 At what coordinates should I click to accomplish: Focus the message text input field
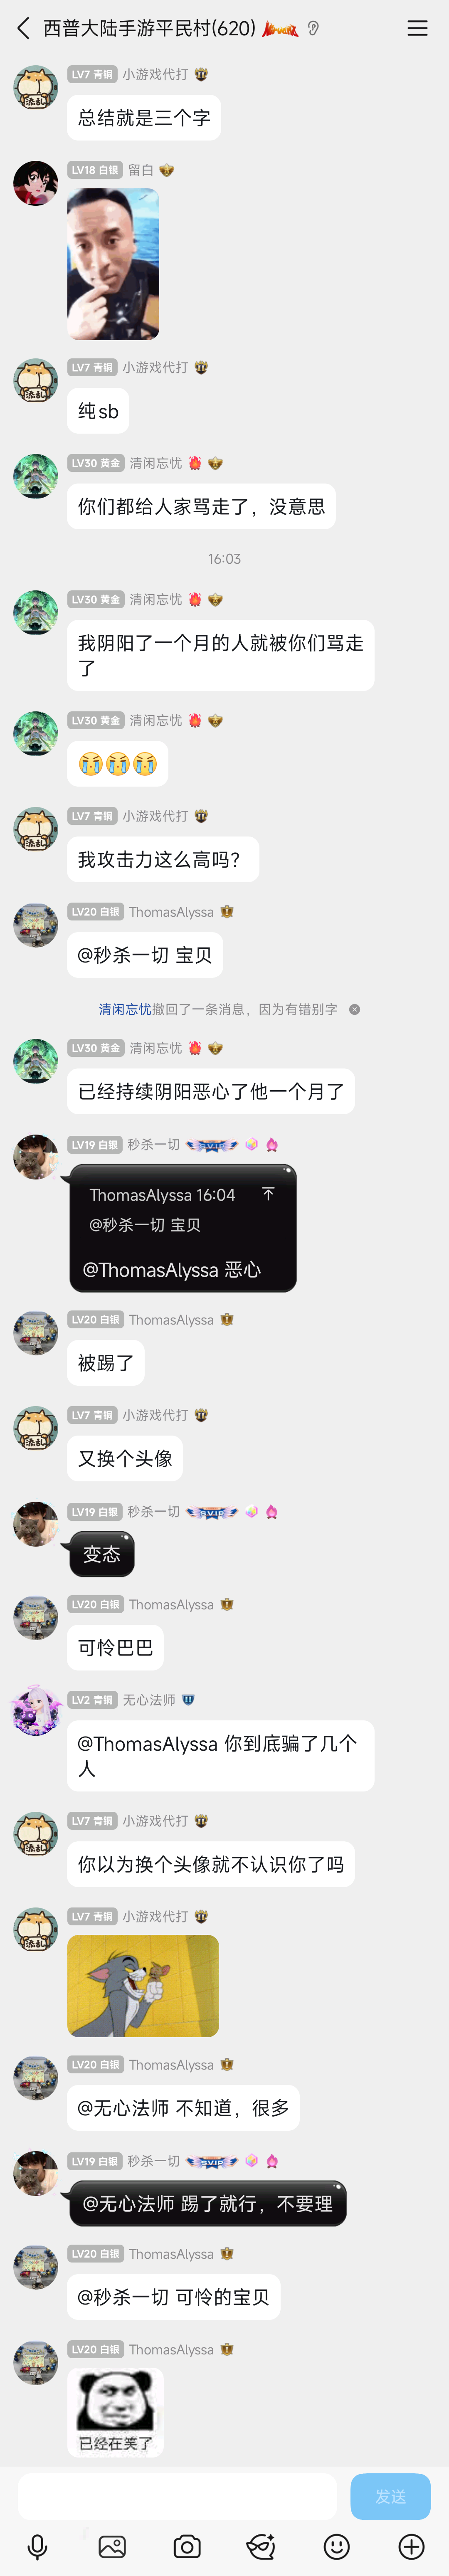coord(177,2497)
